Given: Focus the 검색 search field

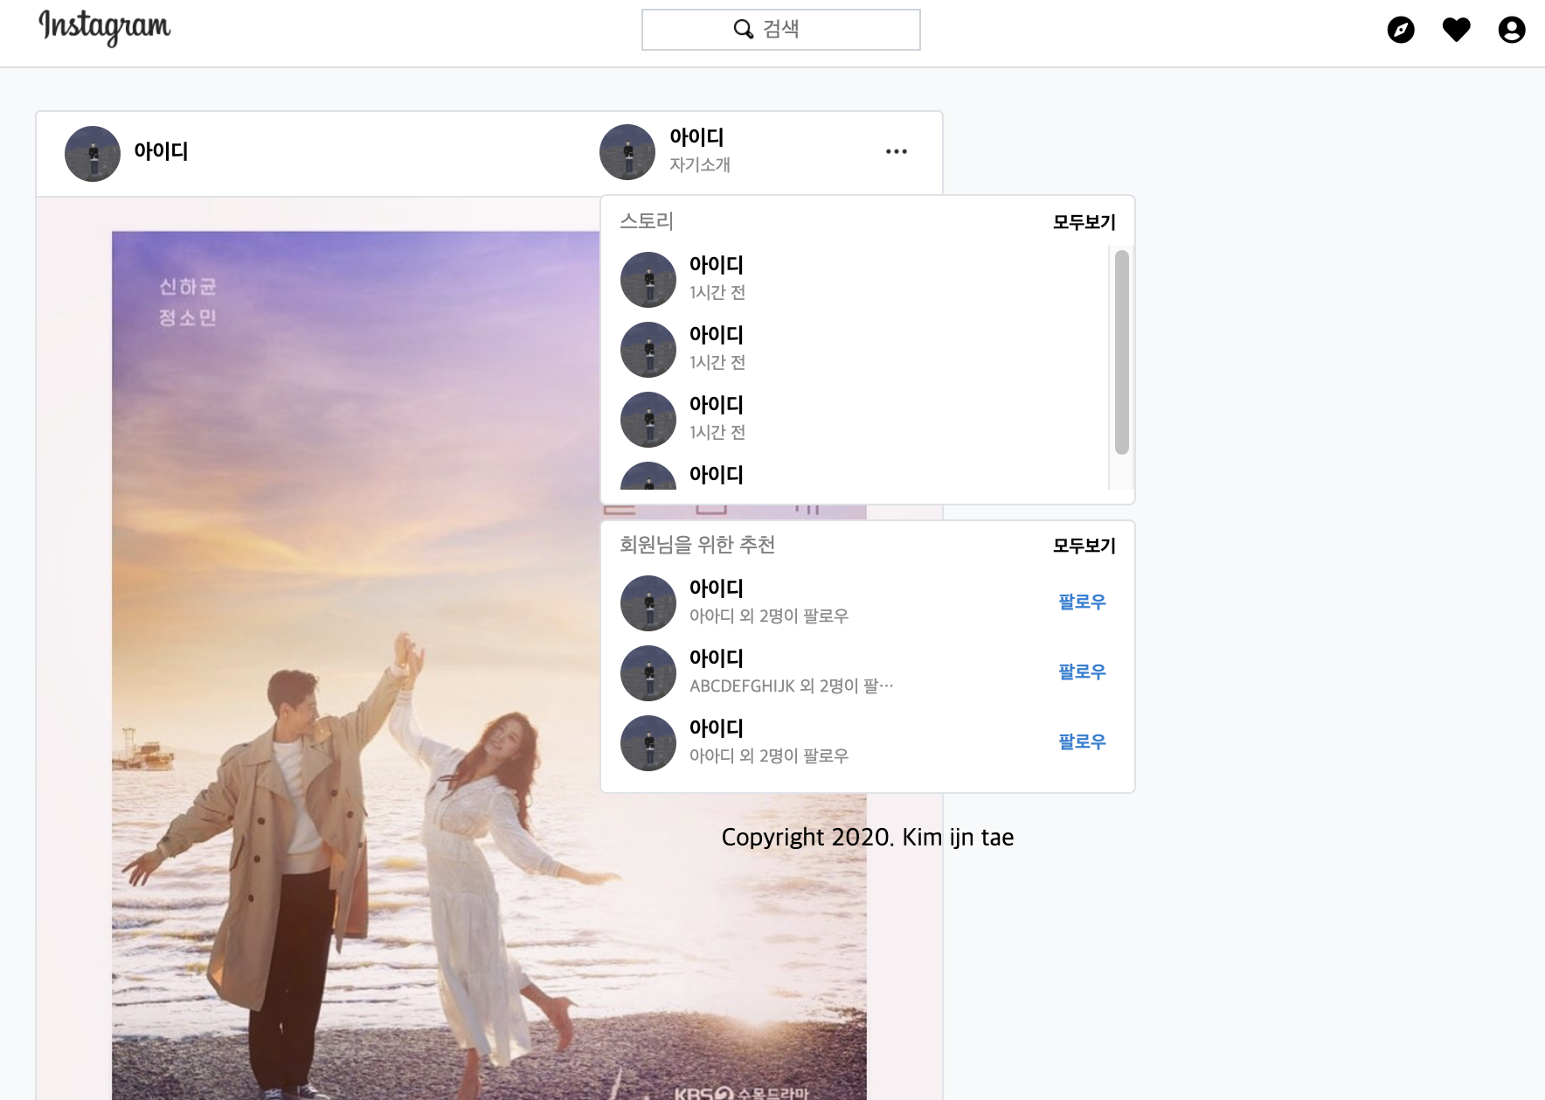Looking at the screenshot, I should click(x=781, y=30).
